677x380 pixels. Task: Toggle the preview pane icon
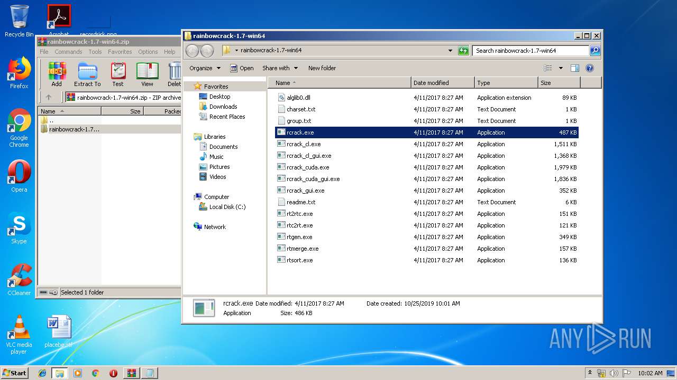point(575,68)
